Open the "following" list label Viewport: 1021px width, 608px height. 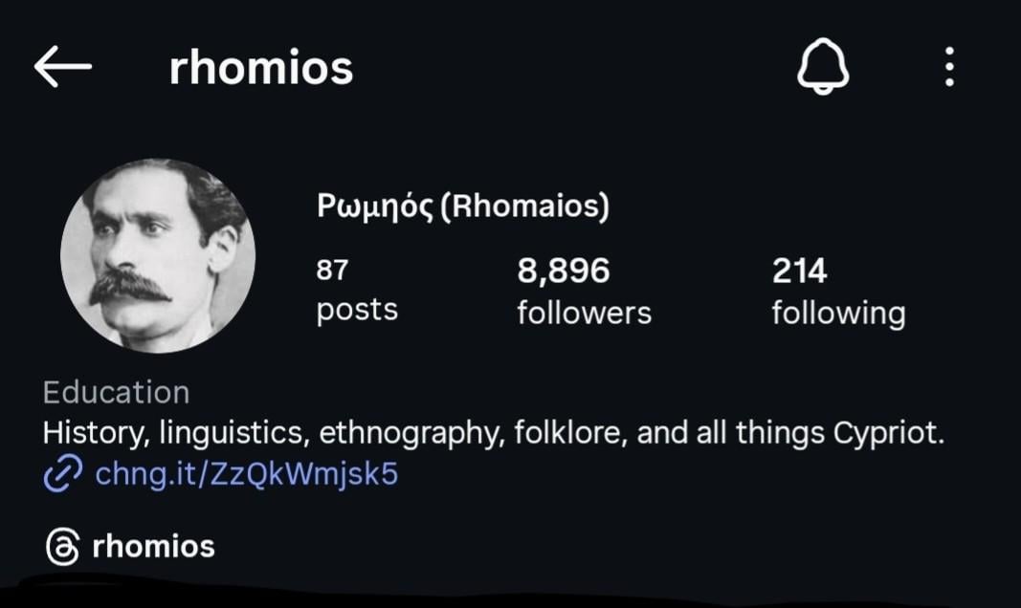click(x=838, y=313)
